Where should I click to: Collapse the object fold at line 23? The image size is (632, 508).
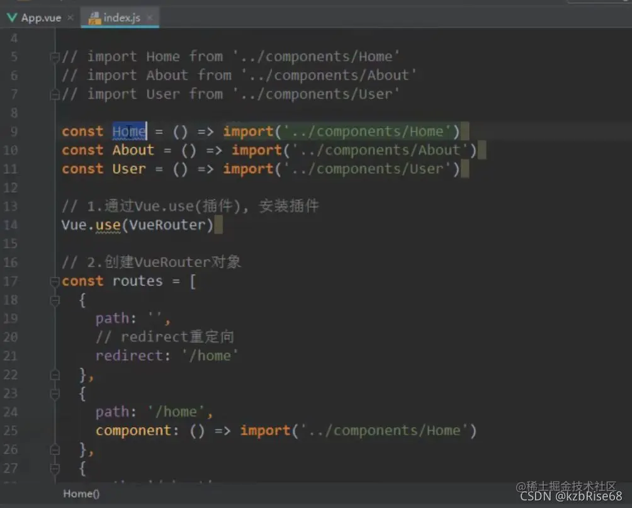(55, 394)
